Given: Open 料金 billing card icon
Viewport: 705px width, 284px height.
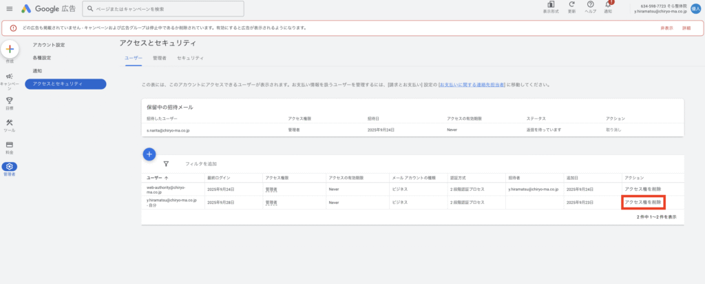Looking at the screenshot, I should (x=10, y=145).
